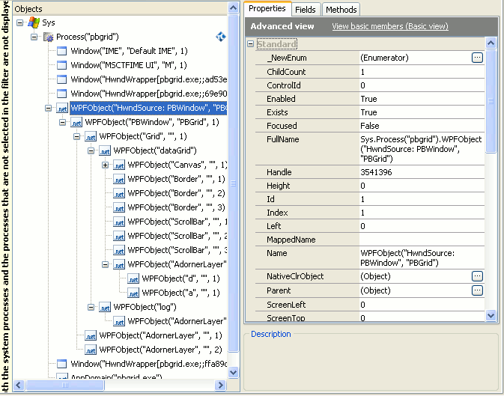The height and width of the screenshot is (396, 504).
Task: Collapse the Standard properties group
Action: point(250,44)
